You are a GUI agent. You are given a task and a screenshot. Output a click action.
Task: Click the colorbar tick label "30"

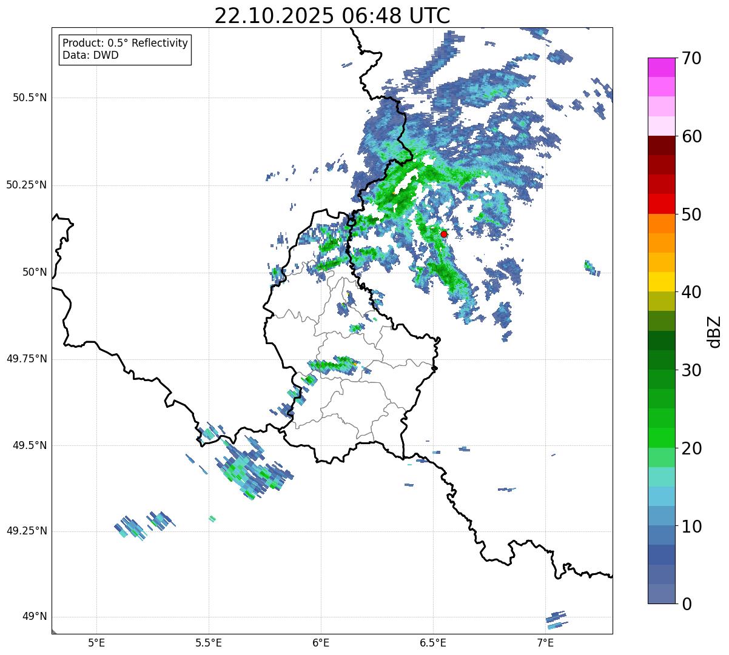coord(691,370)
